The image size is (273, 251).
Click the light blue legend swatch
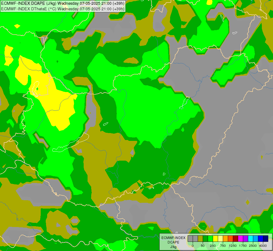pyautogui.click(x=256, y=239)
